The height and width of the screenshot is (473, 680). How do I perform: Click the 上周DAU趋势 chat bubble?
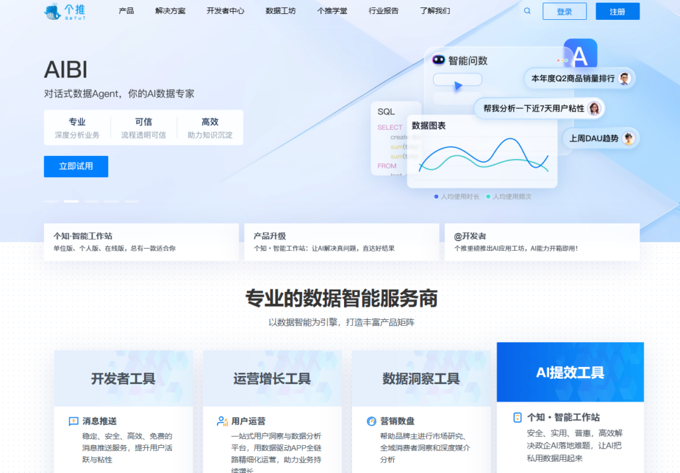point(596,138)
